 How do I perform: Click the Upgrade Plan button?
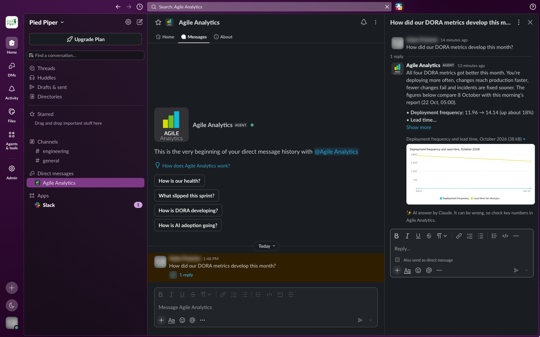tap(85, 39)
